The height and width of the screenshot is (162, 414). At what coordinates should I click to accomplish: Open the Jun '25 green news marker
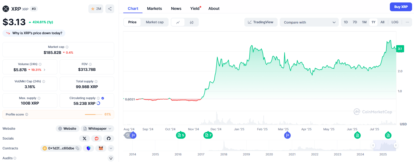point(357,135)
